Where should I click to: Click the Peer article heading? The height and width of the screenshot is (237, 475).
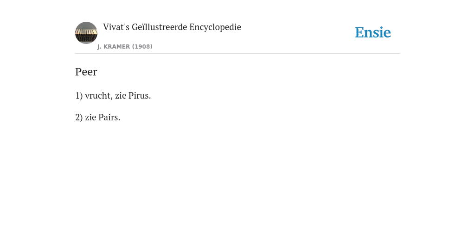point(86,72)
